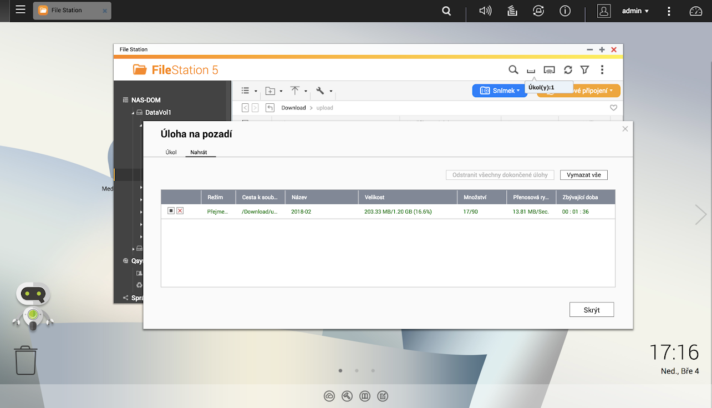The height and width of the screenshot is (408, 712).
Task: Click the remote device casting icon
Action: (549, 69)
